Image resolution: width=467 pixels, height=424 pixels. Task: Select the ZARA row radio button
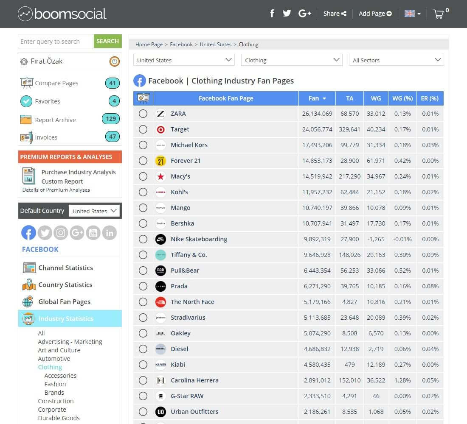(143, 114)
